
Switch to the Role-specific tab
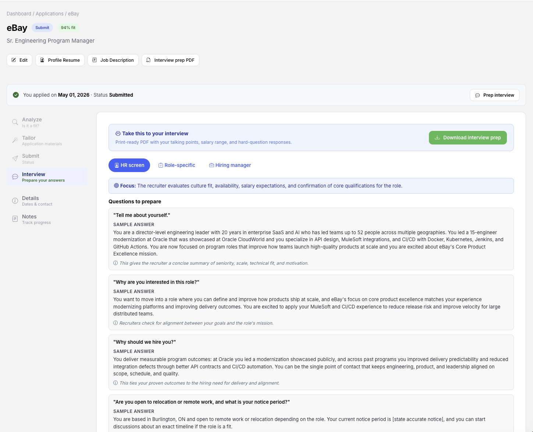(x=177, y=165)
